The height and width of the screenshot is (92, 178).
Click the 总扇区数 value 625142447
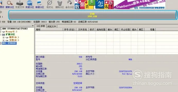[x=77, y=90]
